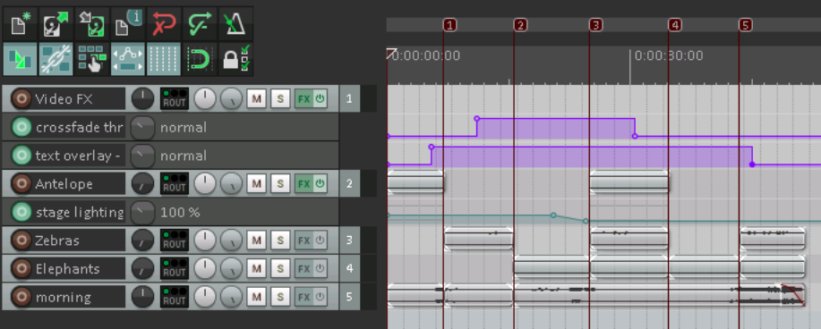Open ROUT routing for Video FX

(x=175, y=98)
